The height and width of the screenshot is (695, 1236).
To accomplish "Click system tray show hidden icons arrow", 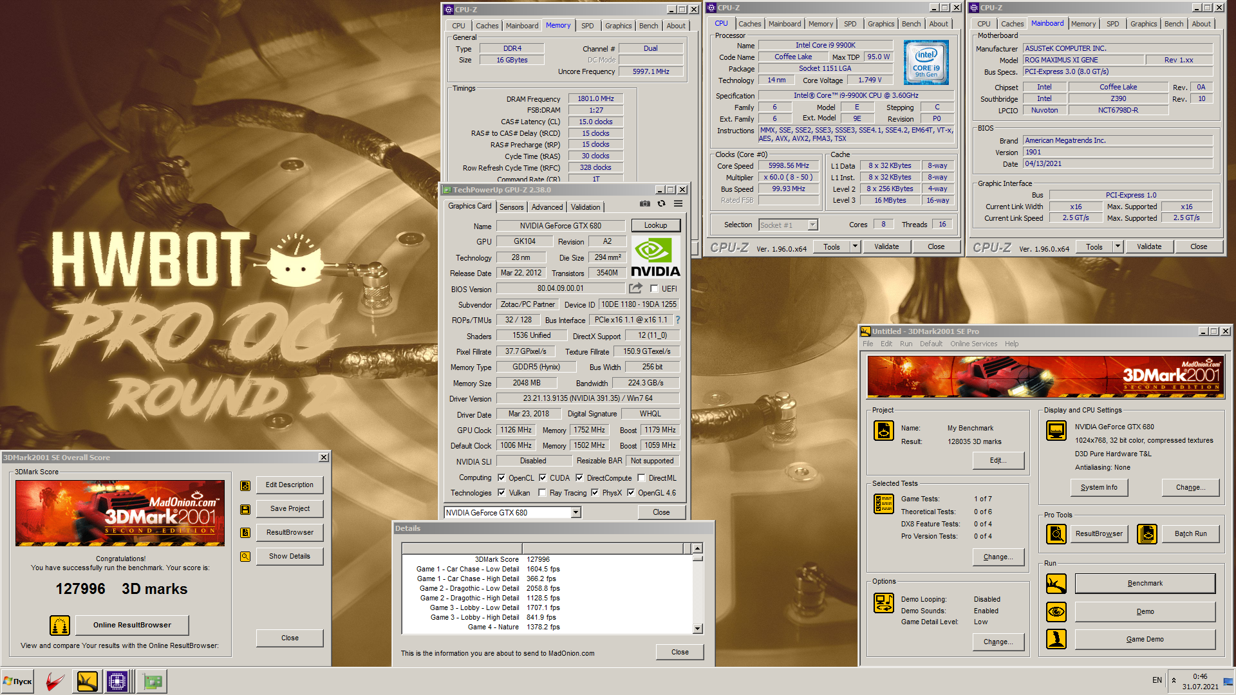I will click(1174, 680).
